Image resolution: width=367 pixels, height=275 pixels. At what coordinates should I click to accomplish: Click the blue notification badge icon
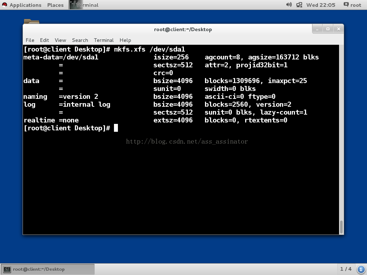361,269
